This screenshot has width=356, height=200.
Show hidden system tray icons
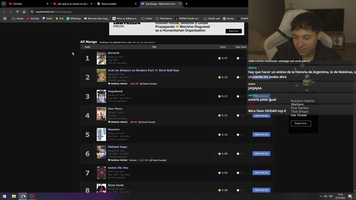click(321, 196)
